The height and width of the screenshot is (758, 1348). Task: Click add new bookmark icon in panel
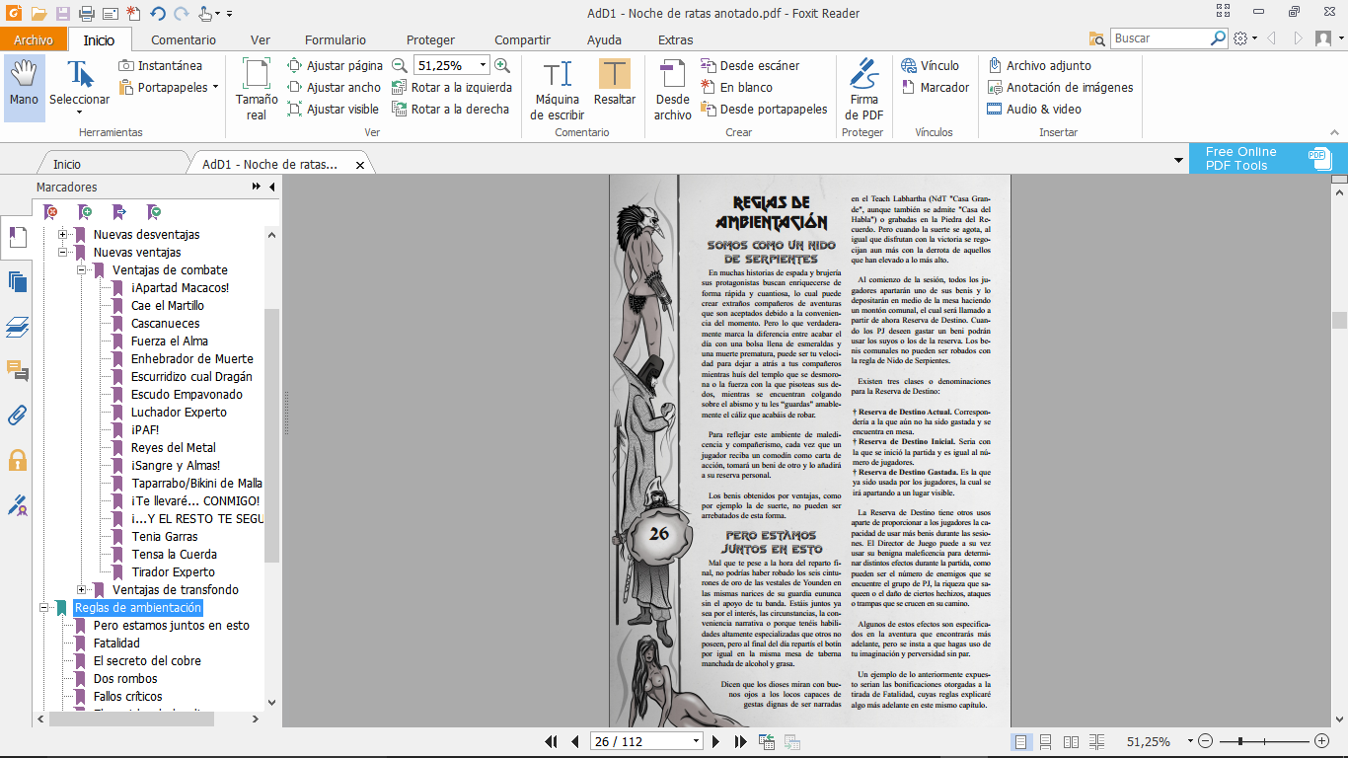pyautogui.click(x=85, y=211)
